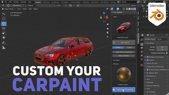Toggle the snap magnet icon
The height and width of the screenshot is (95, 169).
point(71,6)
